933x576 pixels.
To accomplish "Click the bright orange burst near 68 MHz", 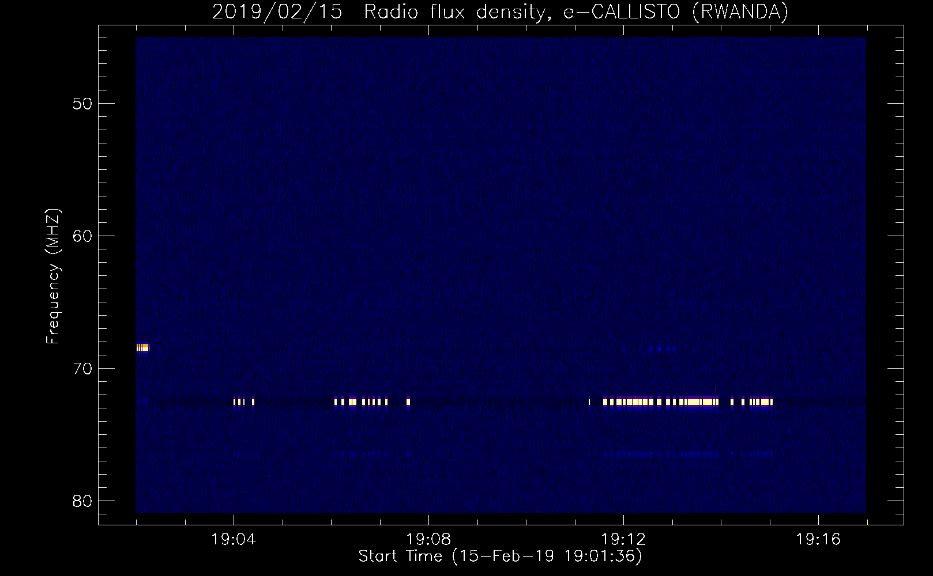I will coord(142,347).
